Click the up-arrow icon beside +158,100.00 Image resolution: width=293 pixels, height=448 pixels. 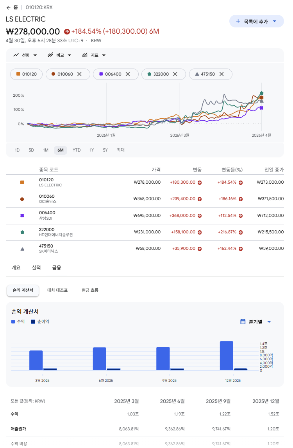[200, 232]
